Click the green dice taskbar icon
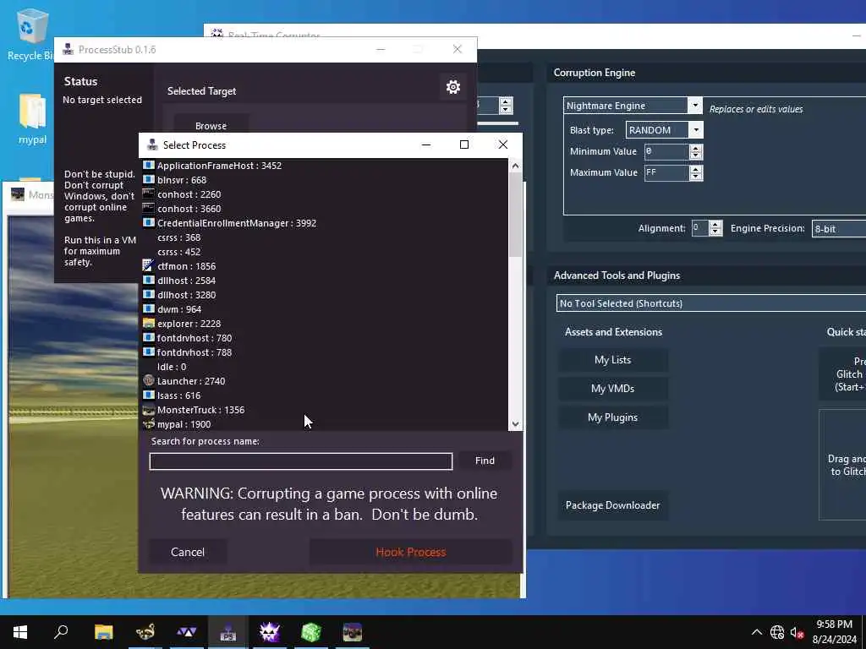The height and width of the screenshot is (649, 866). (x=311, y=632)
